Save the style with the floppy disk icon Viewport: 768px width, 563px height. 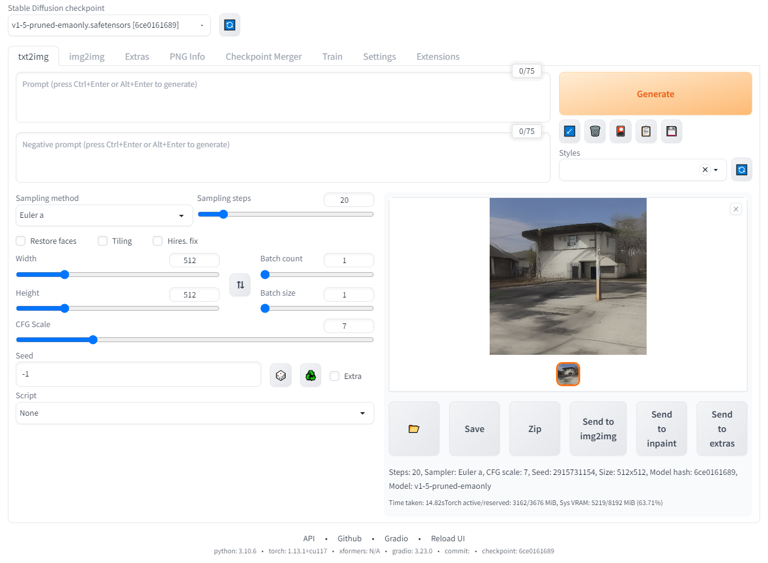(x=671, y=131)
